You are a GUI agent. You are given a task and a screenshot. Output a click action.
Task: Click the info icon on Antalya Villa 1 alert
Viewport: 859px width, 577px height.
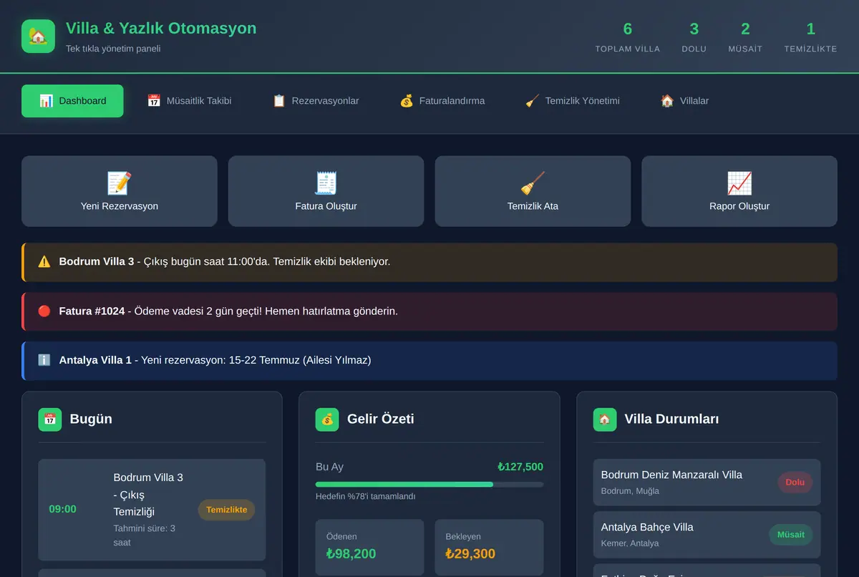pyautogui.click(x=44, y=360)
